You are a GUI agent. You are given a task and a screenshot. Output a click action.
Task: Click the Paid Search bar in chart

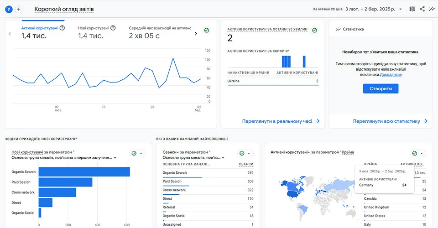[x=65, y=182]
